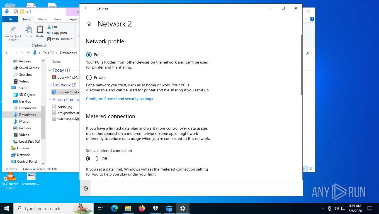Open volume control in system tray
Screen dimensions: 379x214
[x=336, y=208]
